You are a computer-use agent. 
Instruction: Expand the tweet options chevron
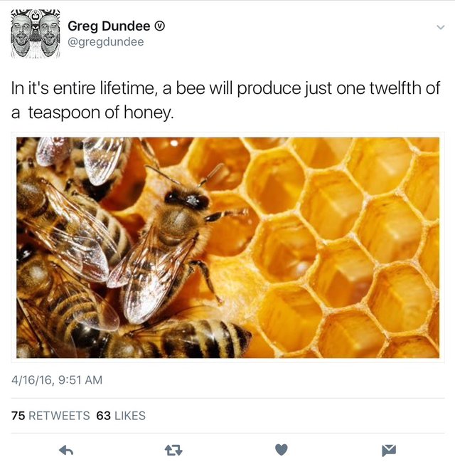pyautogui.click(x=441, y=27)
